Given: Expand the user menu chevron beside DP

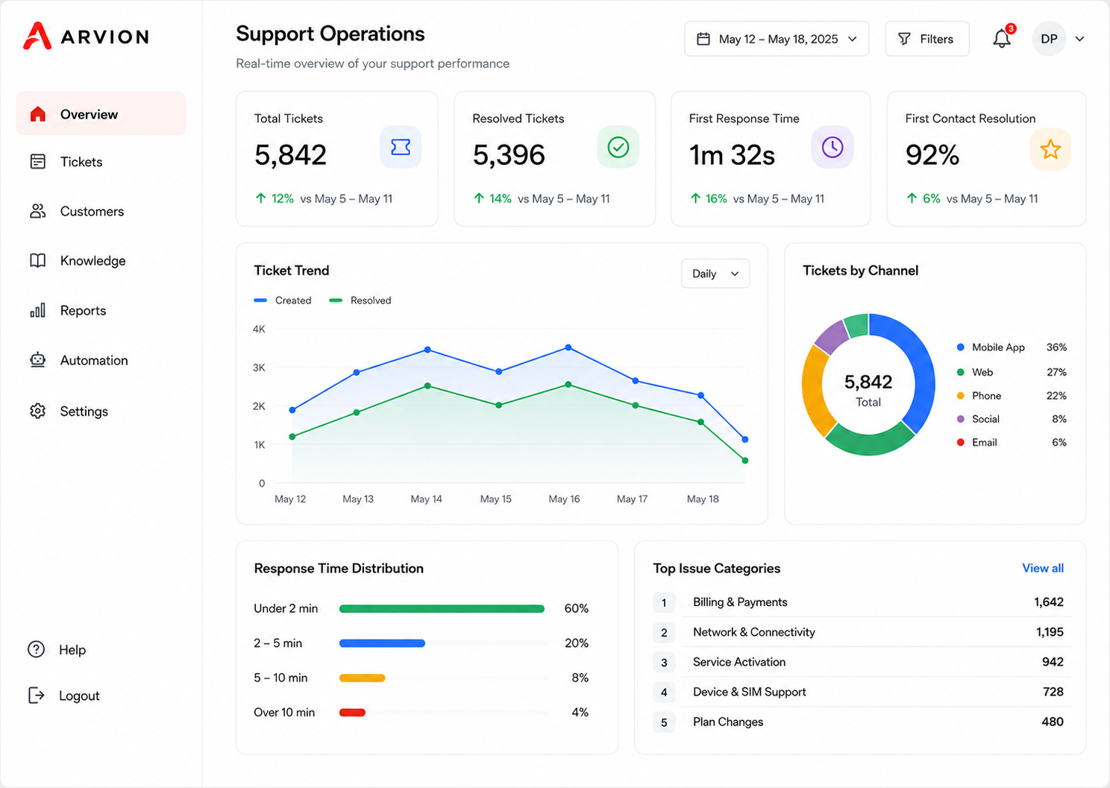Looking at the screenshot, I should 1079,39.
